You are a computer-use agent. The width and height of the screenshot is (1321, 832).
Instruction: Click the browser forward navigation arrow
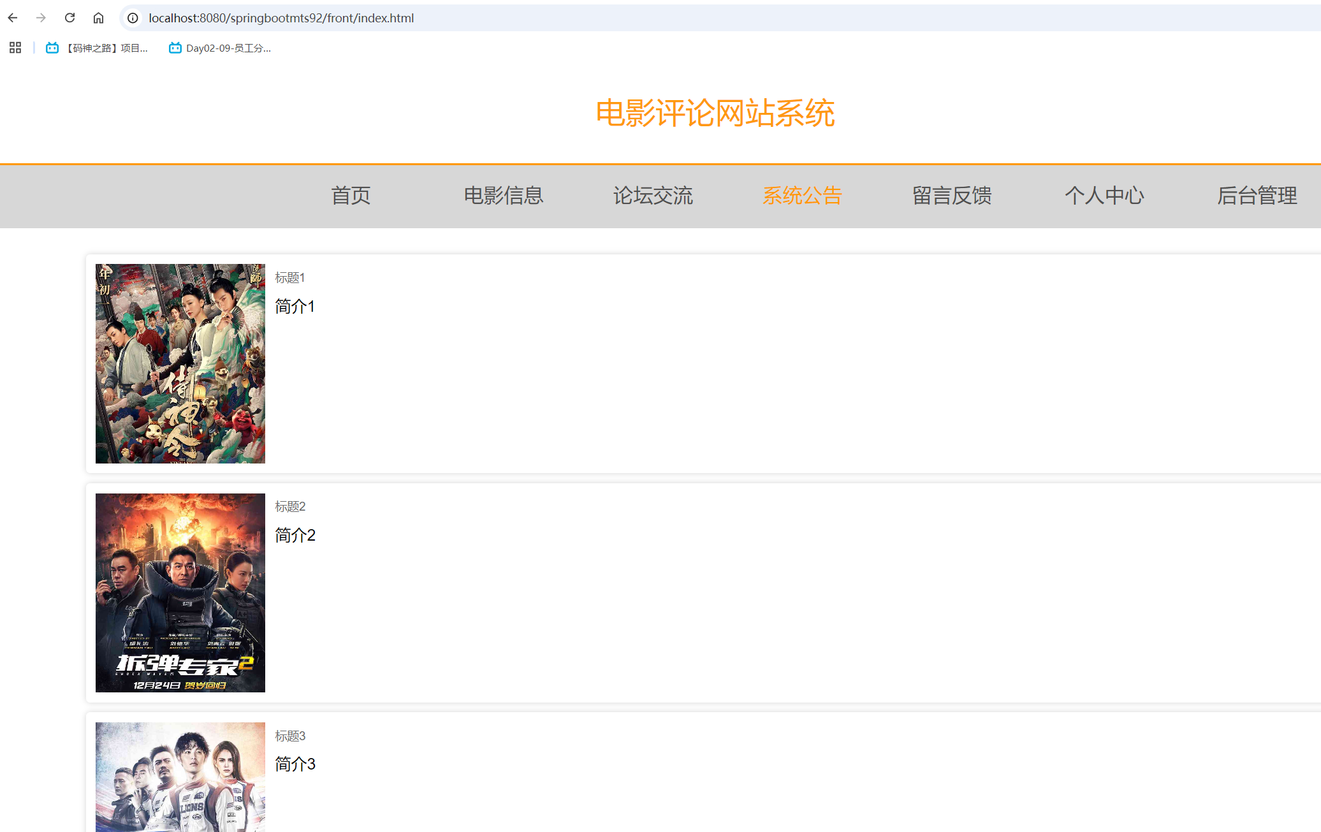click(41, 18)
